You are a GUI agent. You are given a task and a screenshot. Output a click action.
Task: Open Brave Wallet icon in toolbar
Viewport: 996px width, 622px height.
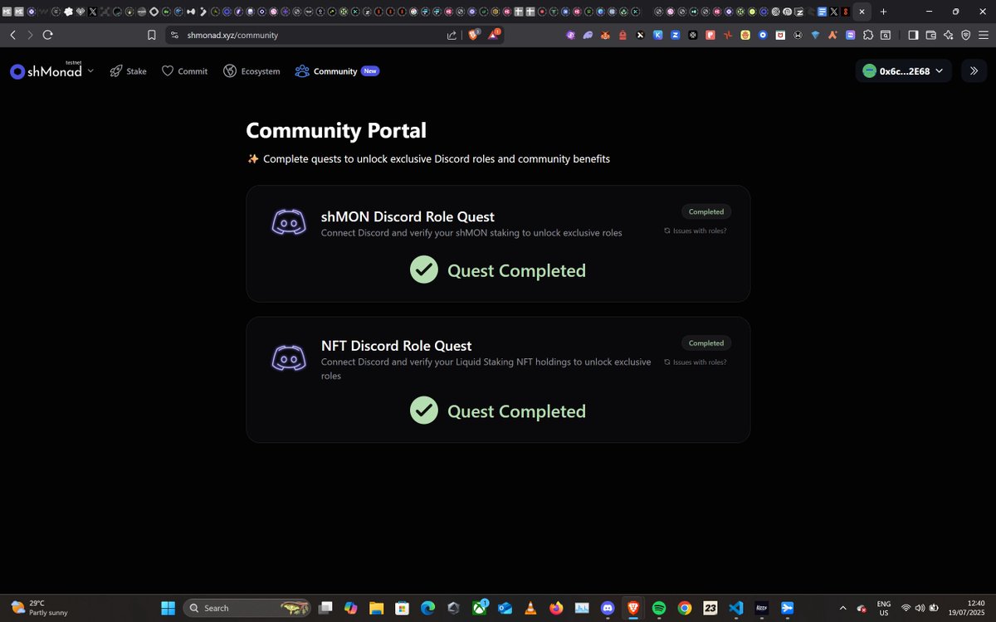930,35
